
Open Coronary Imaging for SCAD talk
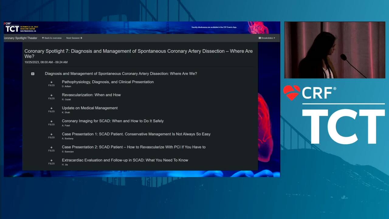(x=113, y=121)
